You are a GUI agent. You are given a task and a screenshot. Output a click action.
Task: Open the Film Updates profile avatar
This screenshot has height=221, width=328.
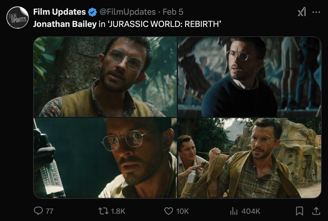(18, 17)
